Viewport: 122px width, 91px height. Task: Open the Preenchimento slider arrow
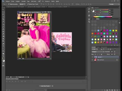click(x=115, y=54)
